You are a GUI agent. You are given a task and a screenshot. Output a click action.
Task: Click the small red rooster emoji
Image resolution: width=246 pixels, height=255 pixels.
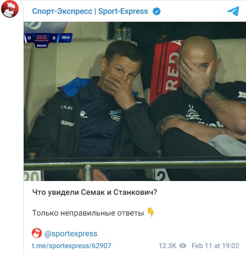[x=37, y=233]
